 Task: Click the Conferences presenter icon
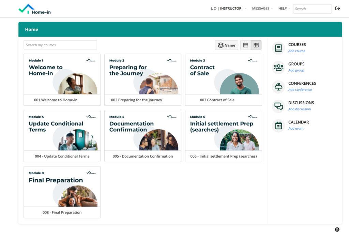pyautogui.click(x=278, y=87)
